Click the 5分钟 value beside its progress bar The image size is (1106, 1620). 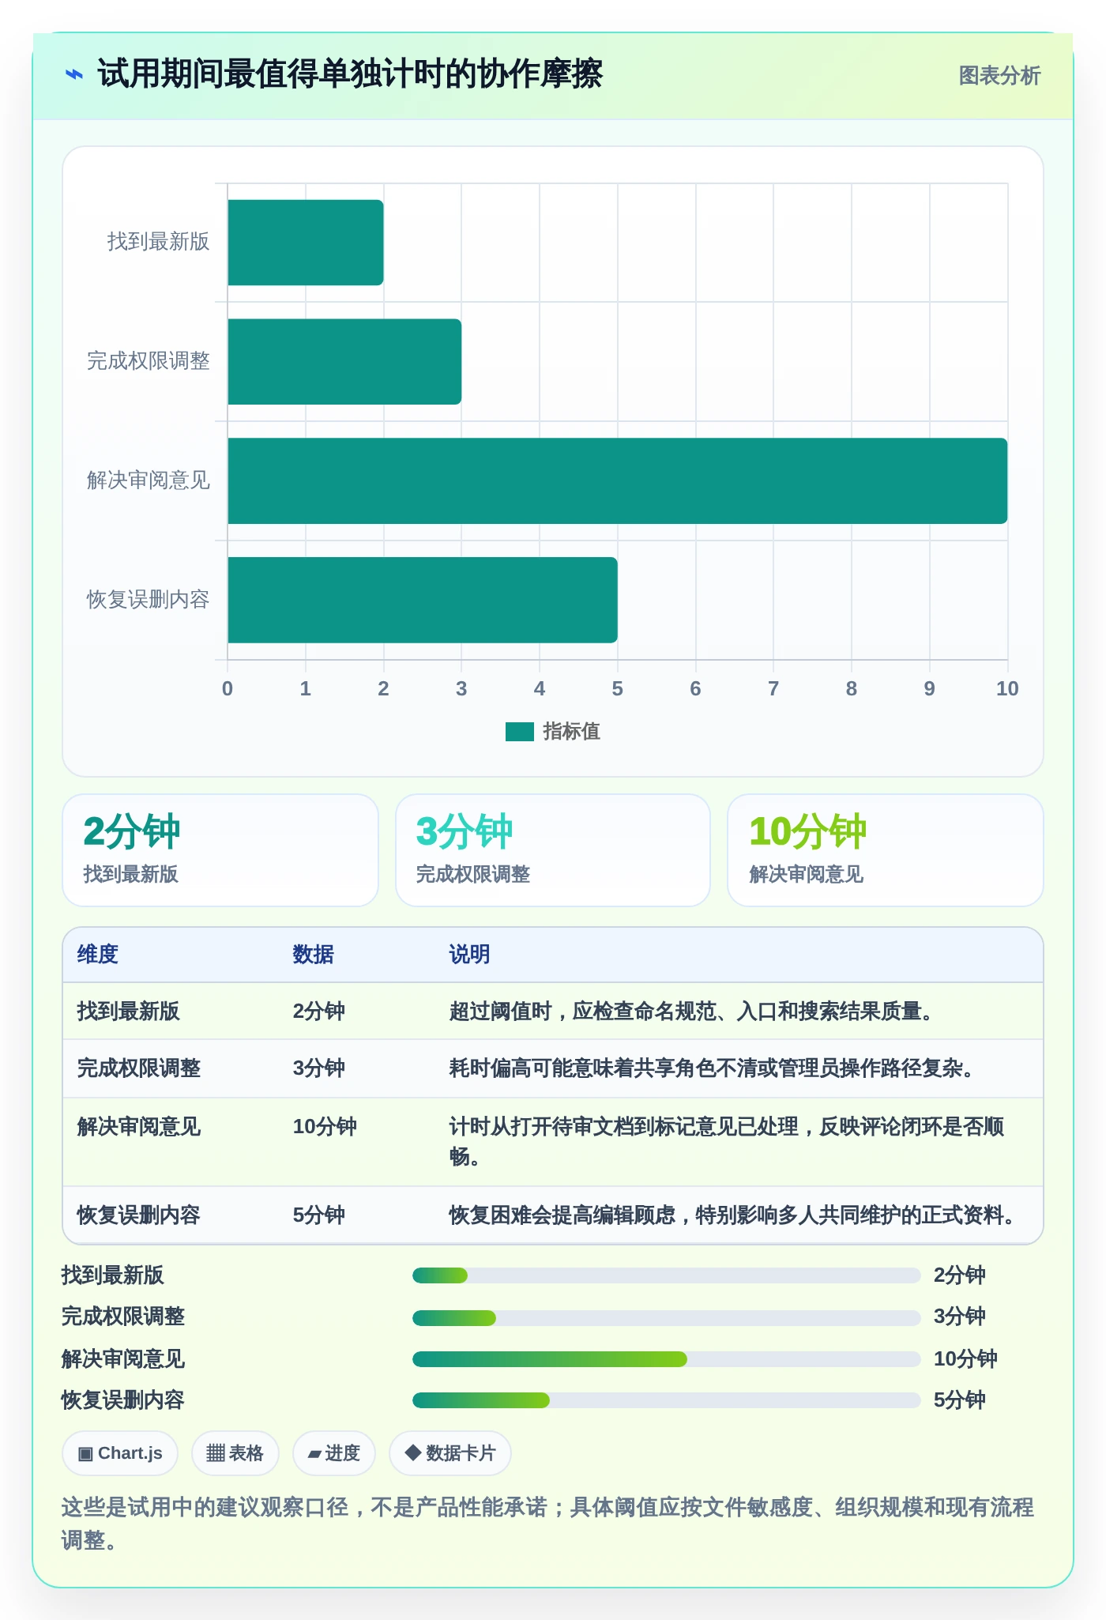(x=960, y=1400)
